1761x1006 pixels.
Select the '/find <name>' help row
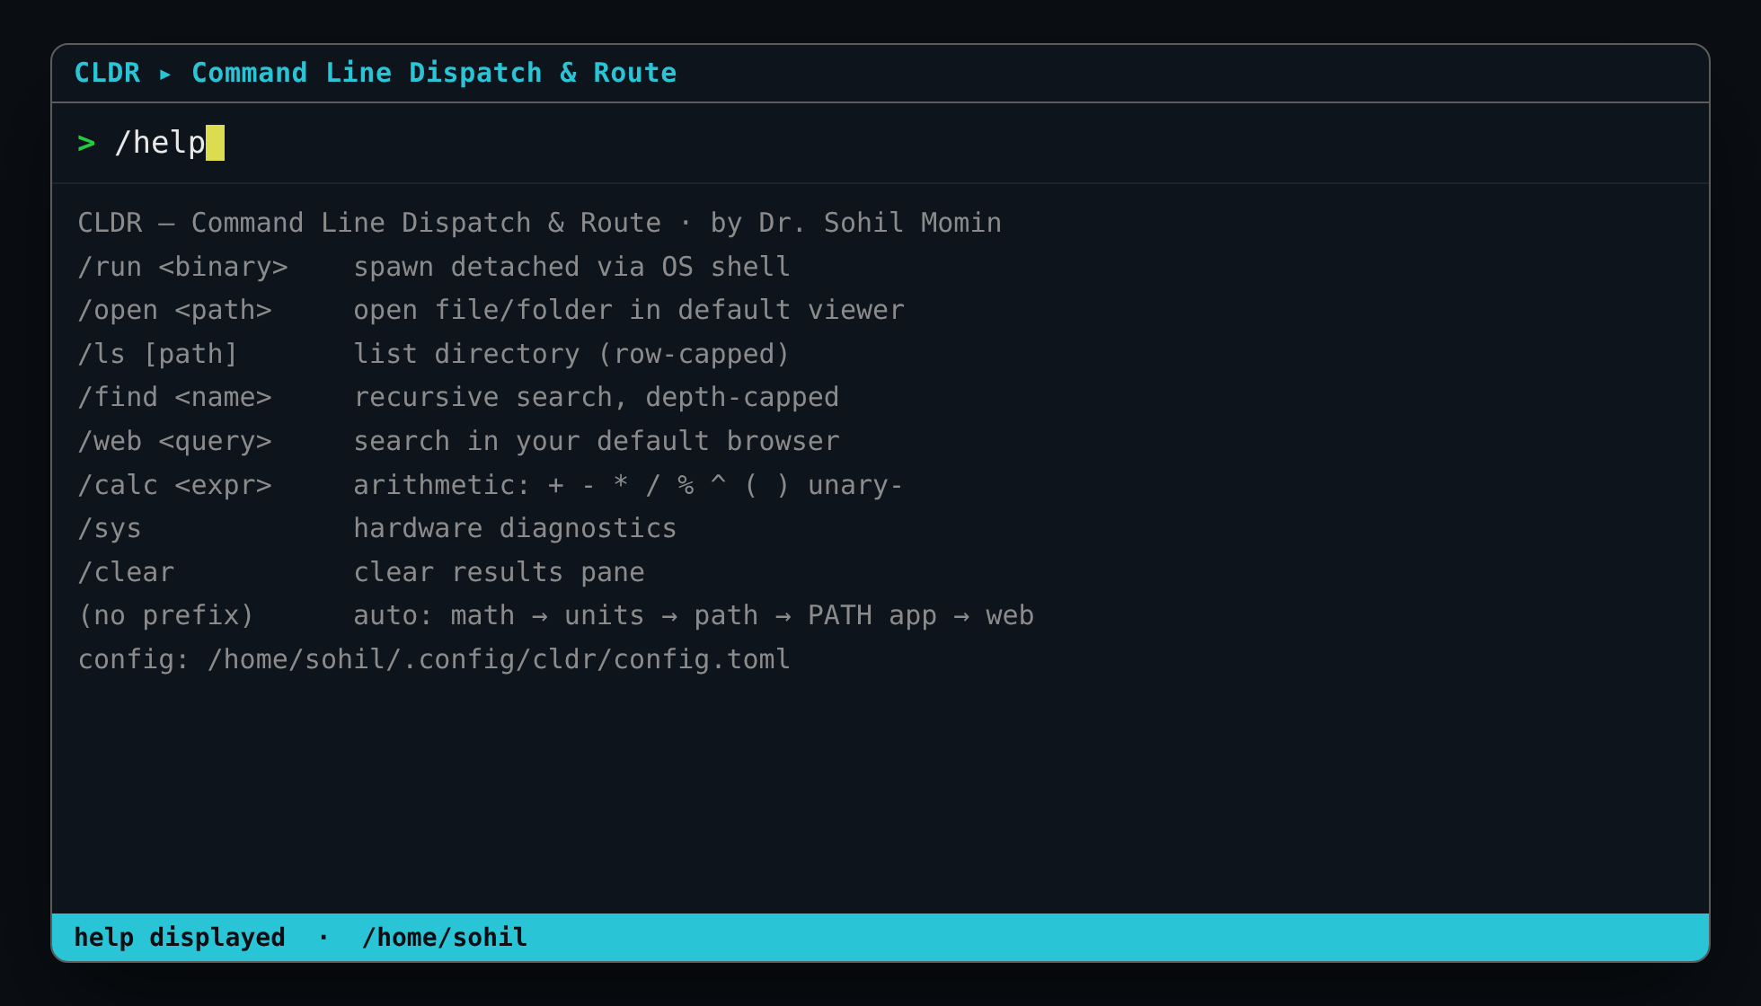point(458,397)
